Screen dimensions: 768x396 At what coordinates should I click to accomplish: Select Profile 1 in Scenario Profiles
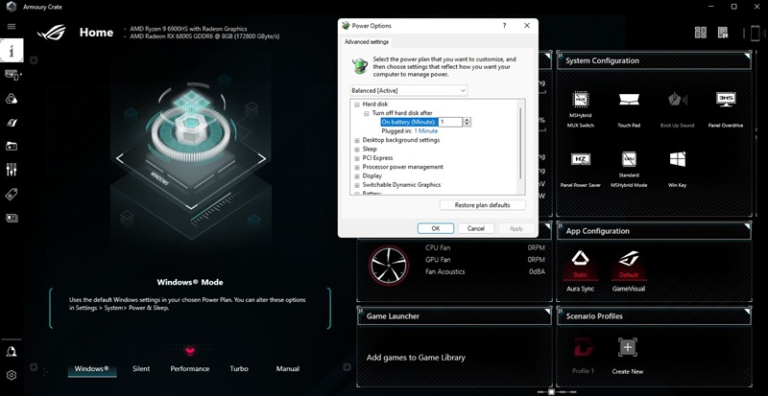pos(581,357)
